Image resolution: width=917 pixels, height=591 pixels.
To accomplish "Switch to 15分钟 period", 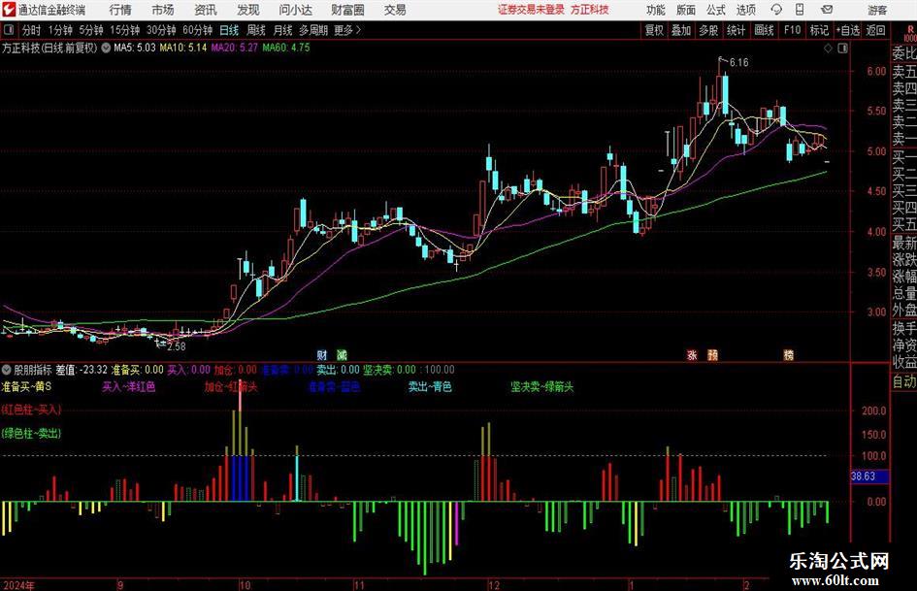I will (124, 30).
